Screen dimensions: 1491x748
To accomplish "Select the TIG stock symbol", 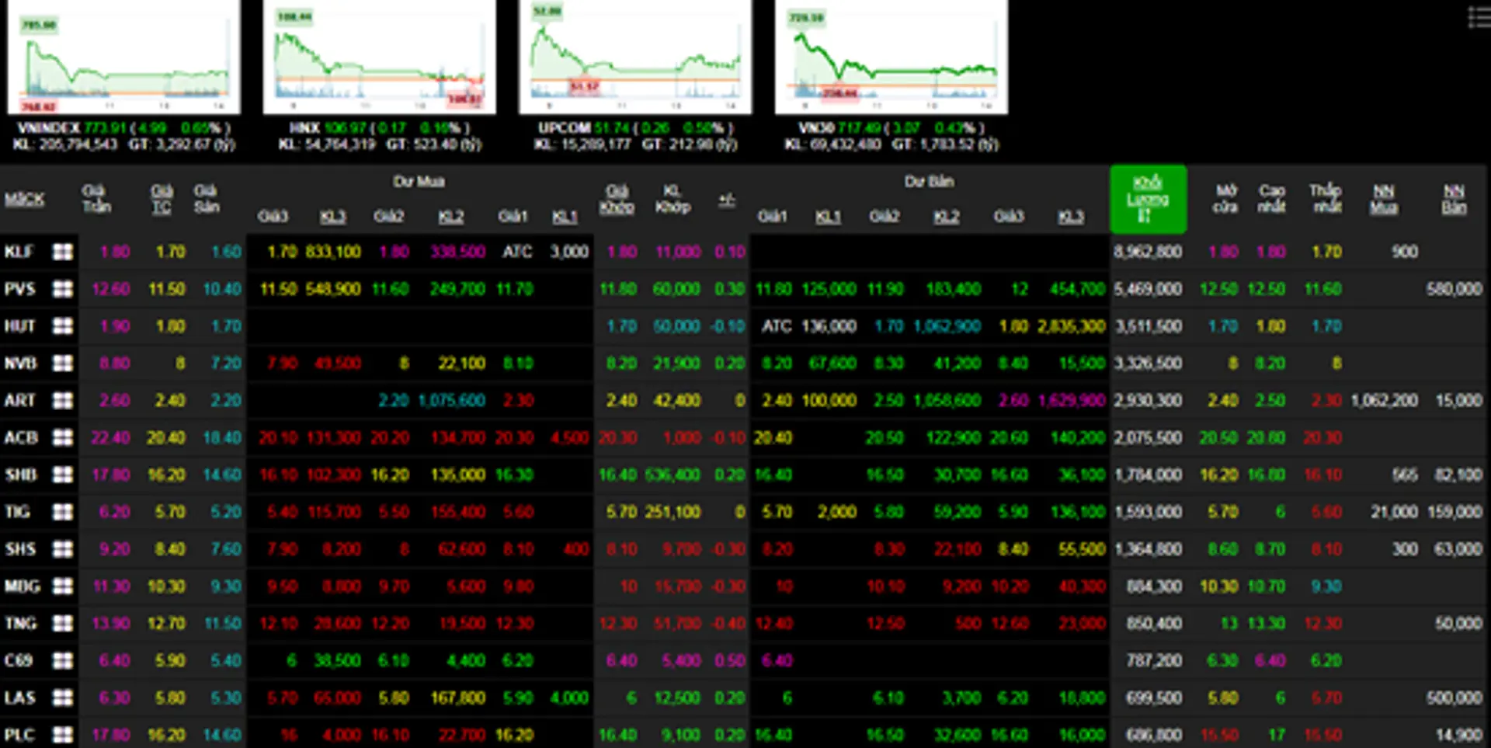I will click(x=18, y=512).
